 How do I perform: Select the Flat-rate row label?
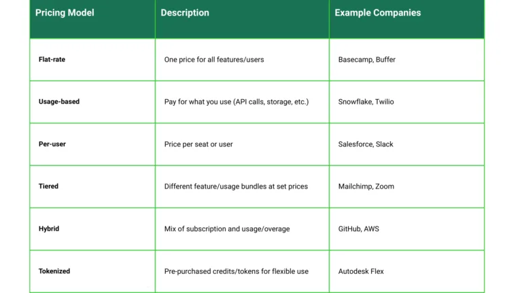click(x=52, y=60)
